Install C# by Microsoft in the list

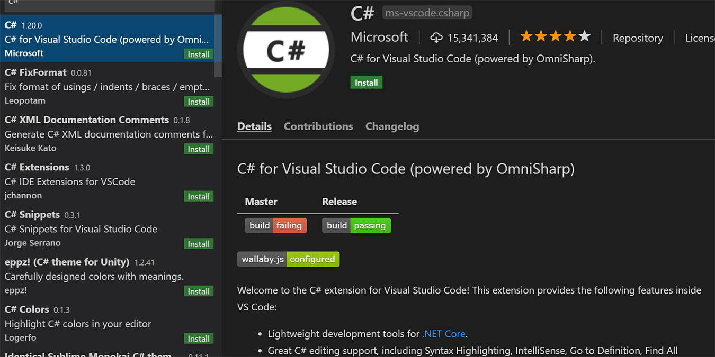point(199,54)
